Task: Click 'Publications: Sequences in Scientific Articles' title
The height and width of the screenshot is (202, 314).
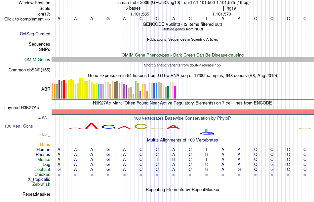Action: (x=182, y=39)
